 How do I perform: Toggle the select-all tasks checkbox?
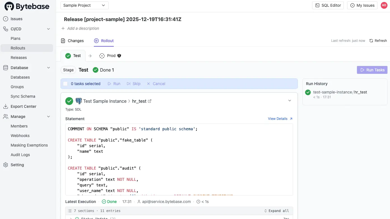[x=65, y=84]
